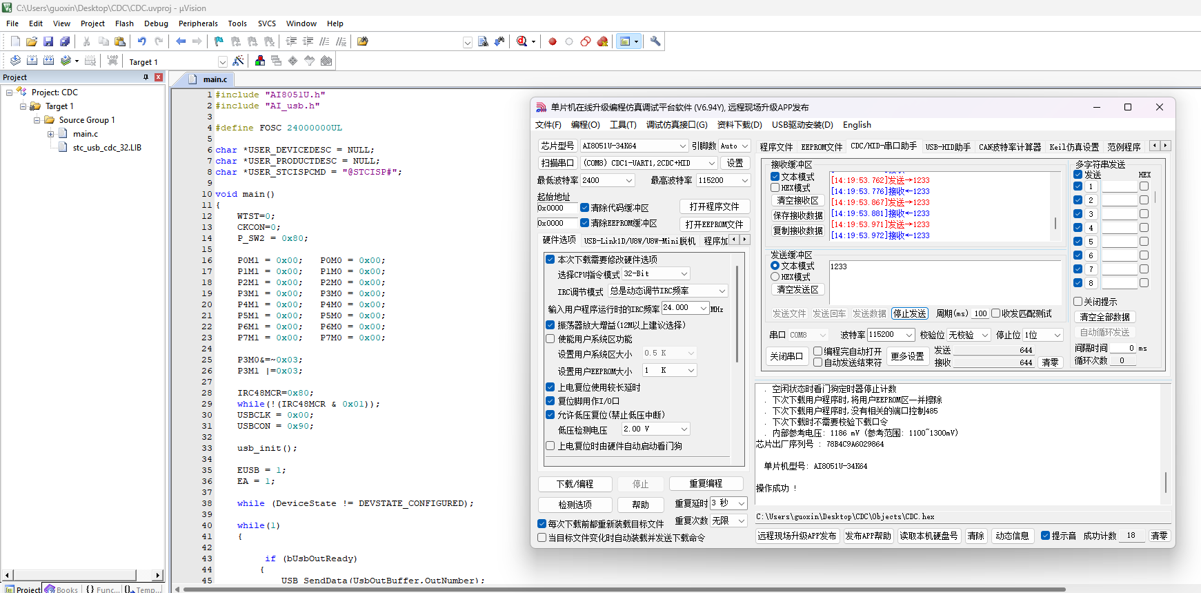Click the Rebuild all target files icon

[48, 61]
